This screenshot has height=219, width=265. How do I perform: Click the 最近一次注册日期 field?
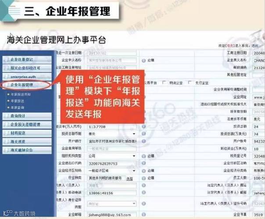[112, 53]
